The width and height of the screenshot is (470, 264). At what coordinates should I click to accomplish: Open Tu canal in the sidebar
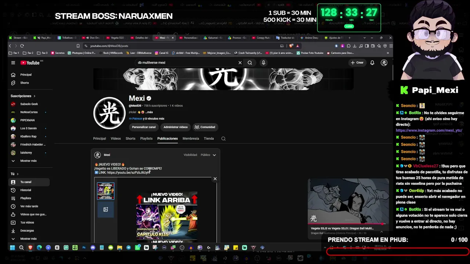click(29, 182)
